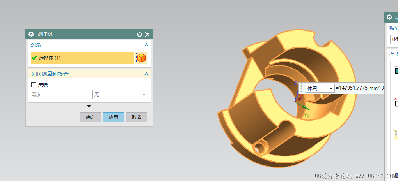Open the 需求 dropdown showing 无
This screenshot has width=398, height=181.
tap(120, 95)
